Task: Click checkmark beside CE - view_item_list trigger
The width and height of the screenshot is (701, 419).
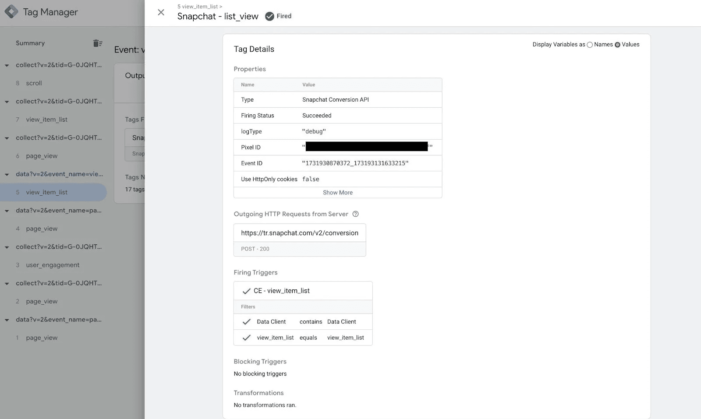Action: [247, 291]
